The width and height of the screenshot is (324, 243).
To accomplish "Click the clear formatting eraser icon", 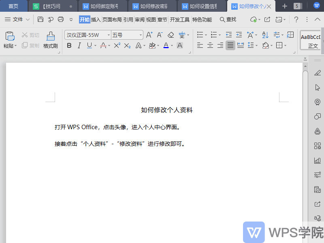I will 171,35.
